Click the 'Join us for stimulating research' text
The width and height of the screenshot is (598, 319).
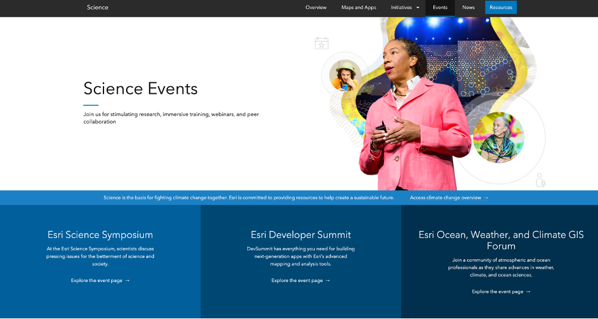tap(171, 118)
